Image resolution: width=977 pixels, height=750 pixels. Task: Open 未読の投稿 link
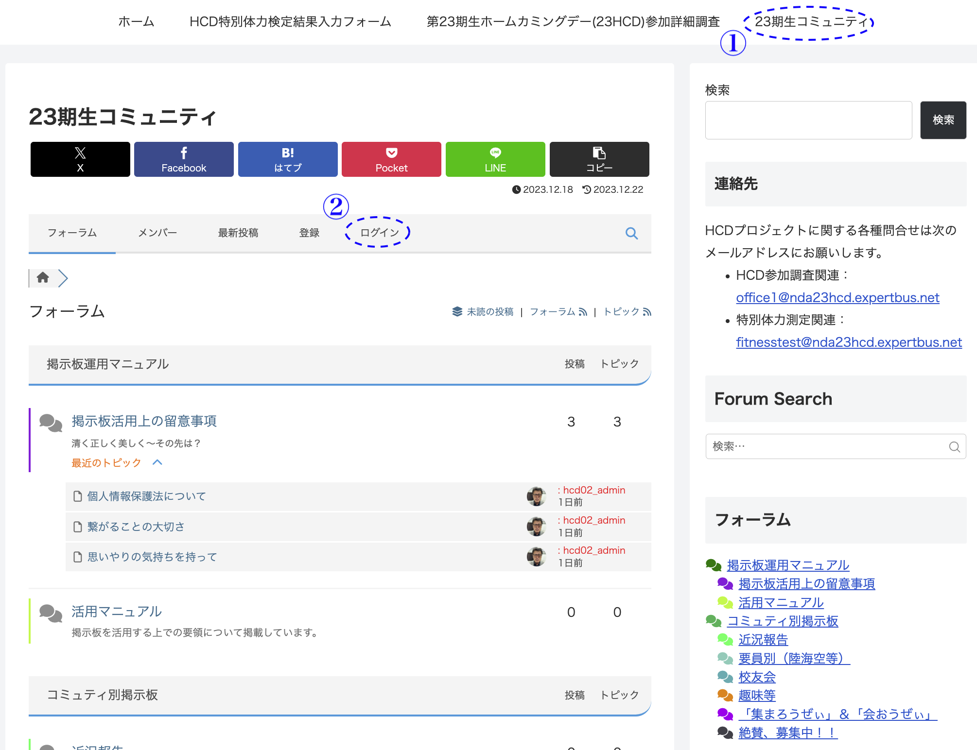coord(489,312)
